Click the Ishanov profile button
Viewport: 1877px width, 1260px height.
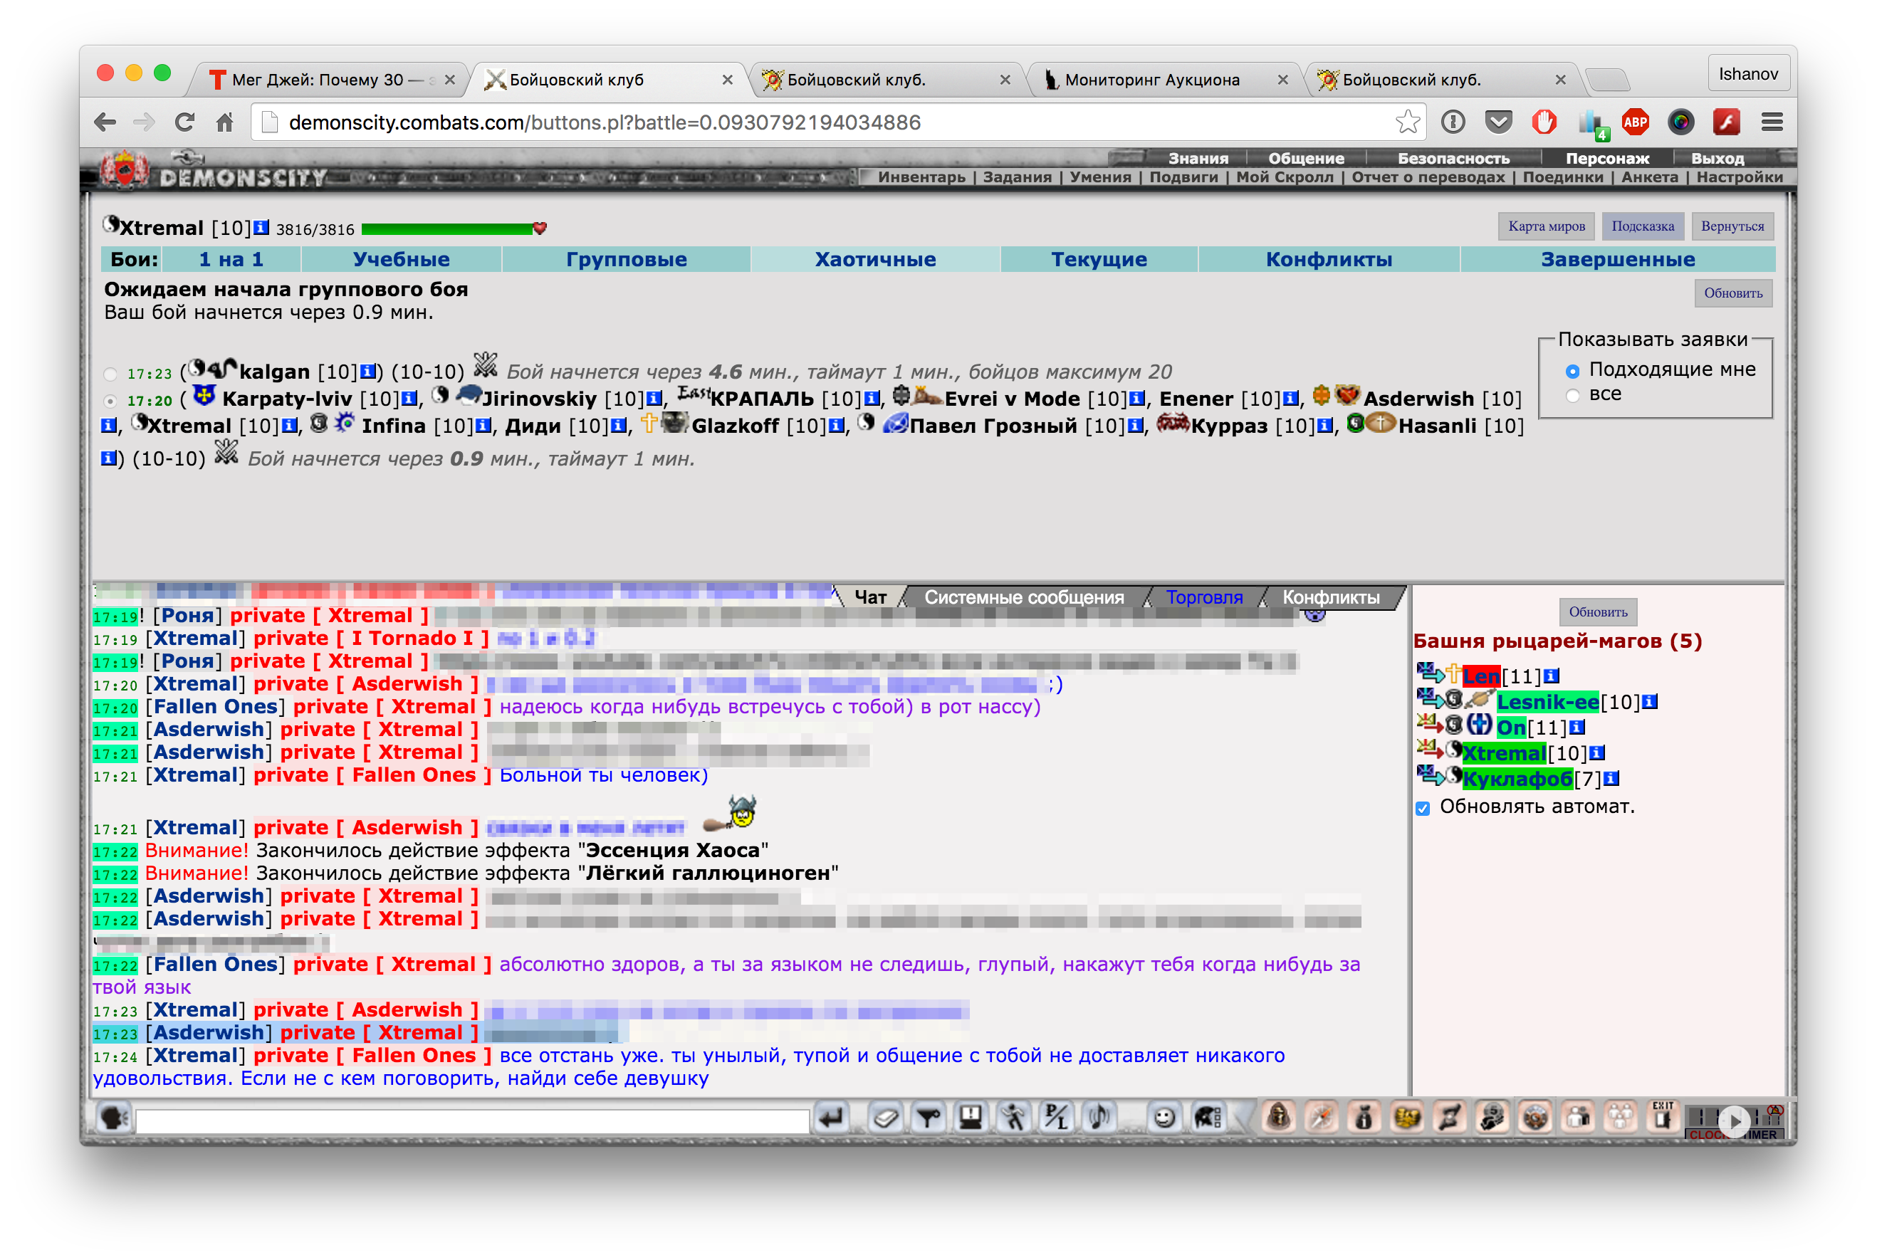(1747, 74)
